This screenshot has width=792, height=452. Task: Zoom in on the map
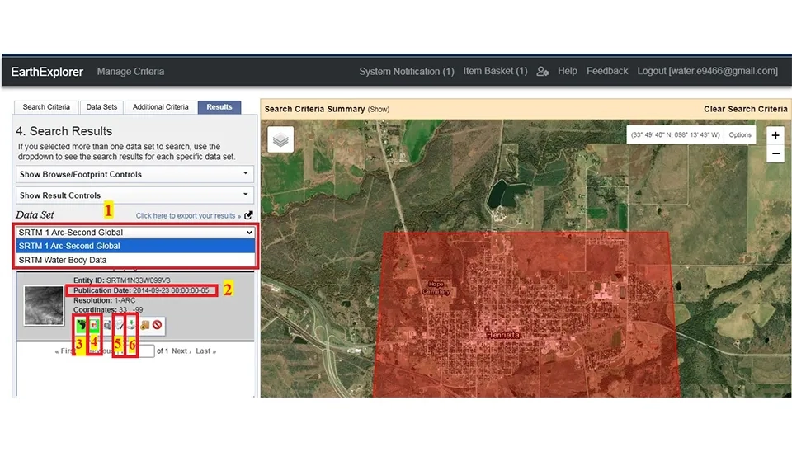point(775,135)
